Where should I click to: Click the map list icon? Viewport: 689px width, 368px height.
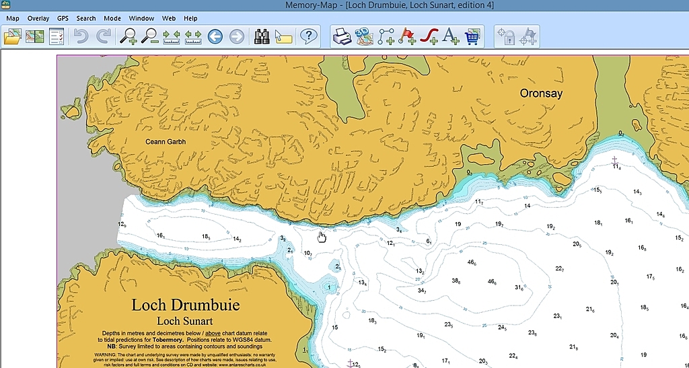coord(35,36)
